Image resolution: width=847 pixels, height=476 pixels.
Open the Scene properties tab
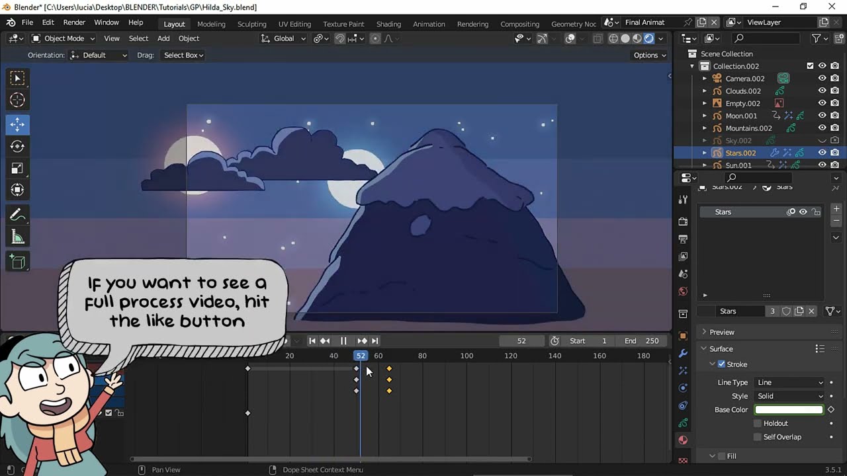683,274
